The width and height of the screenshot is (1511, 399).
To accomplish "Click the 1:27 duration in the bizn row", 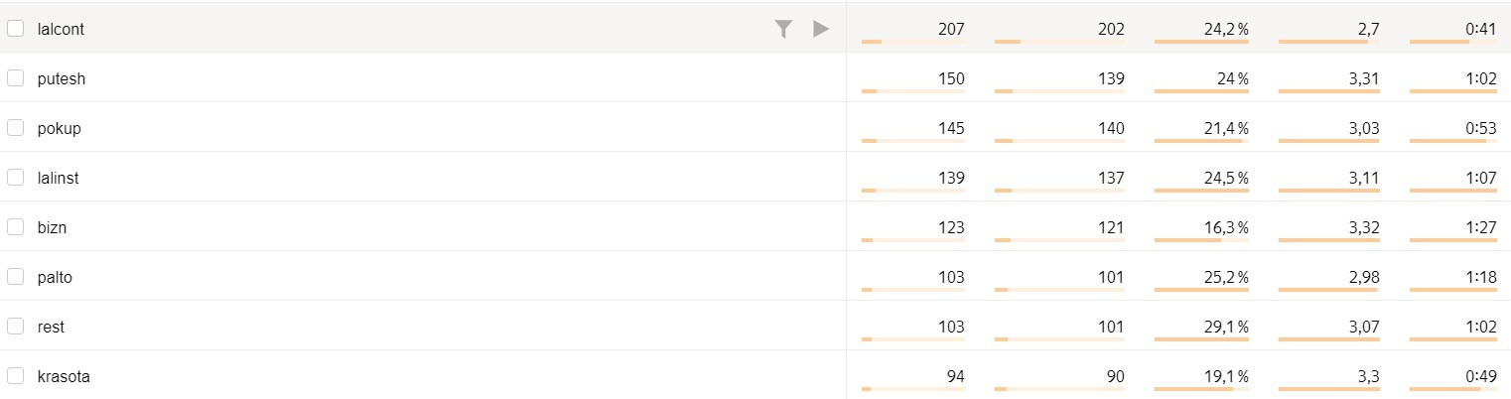I will [1480, 227].
